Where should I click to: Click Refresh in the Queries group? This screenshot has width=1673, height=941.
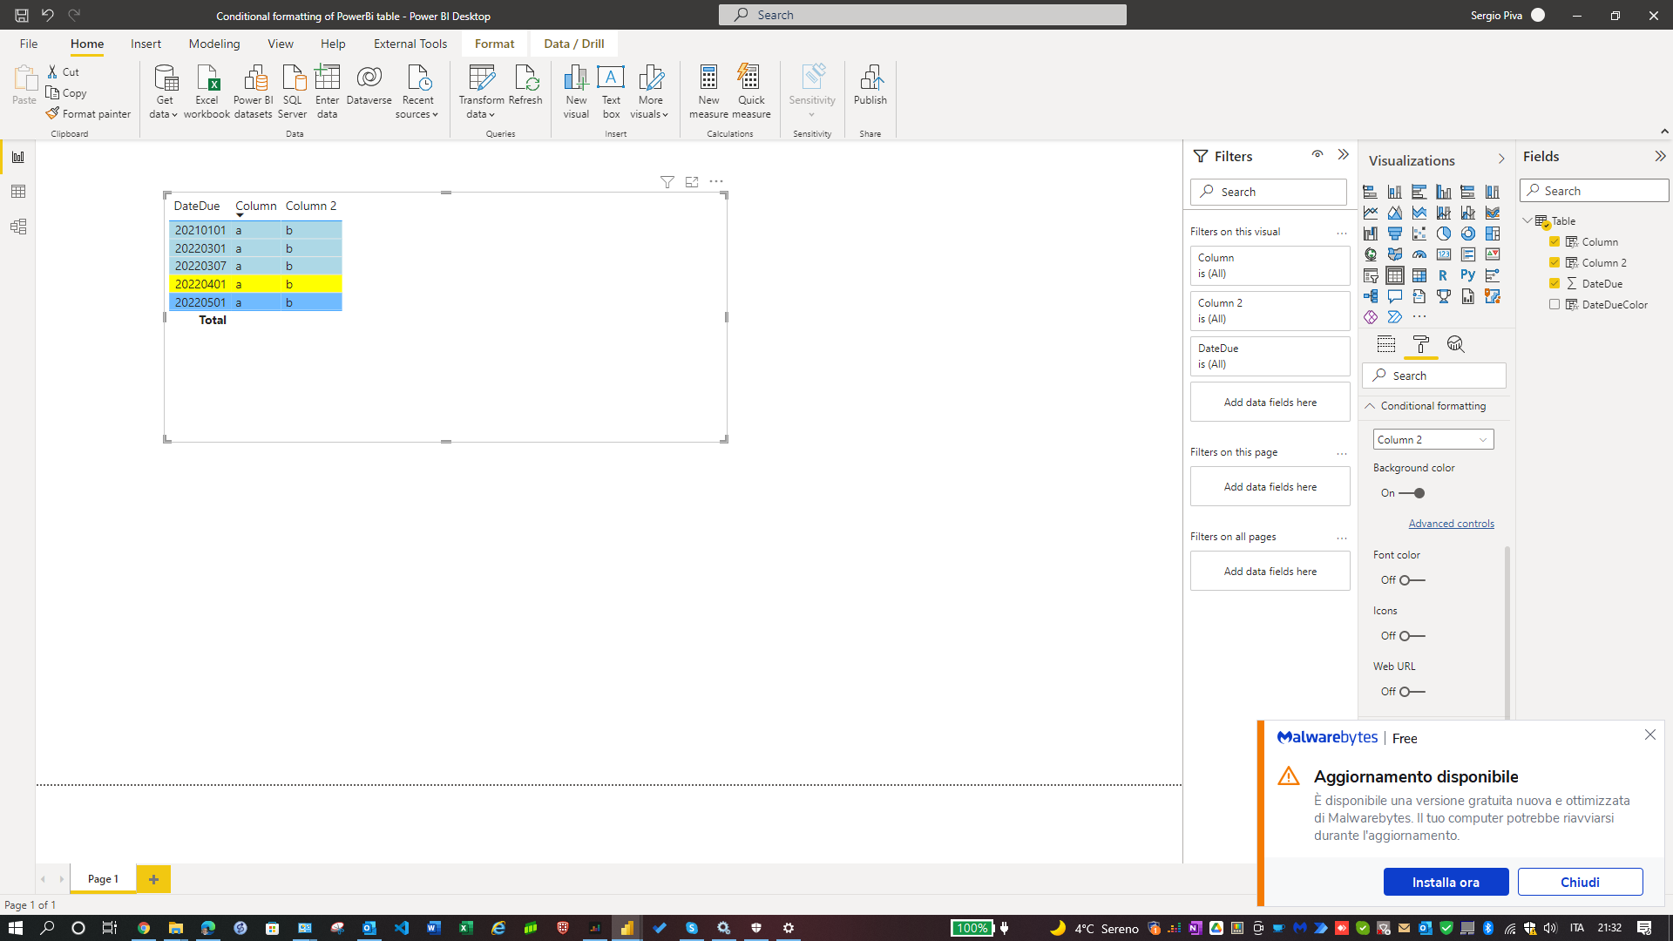(525, 85)
